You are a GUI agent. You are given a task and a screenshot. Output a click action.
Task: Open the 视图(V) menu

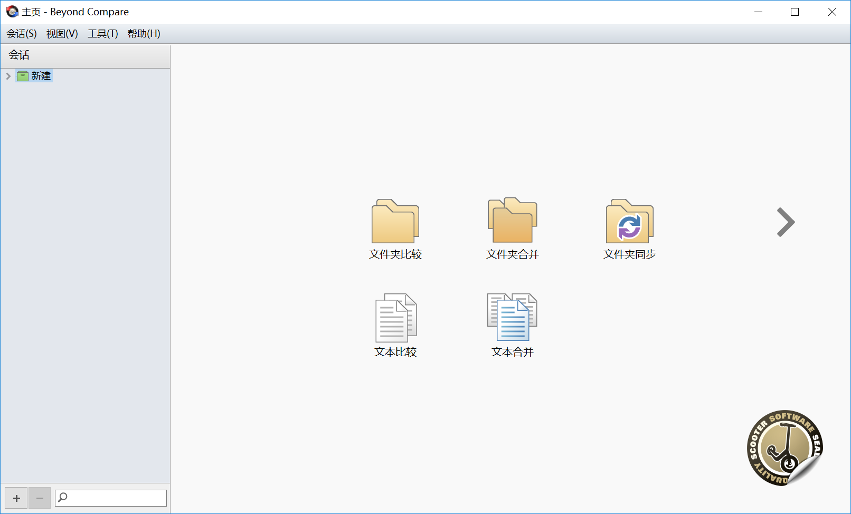pos(62,34)
